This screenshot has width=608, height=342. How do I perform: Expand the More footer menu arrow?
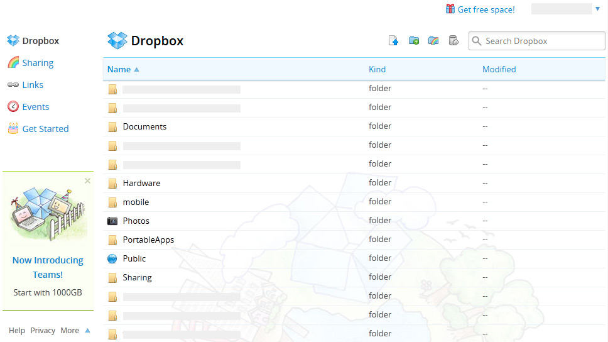tap(88, 330)
